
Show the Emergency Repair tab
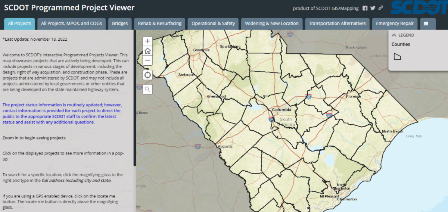click(x=395, y=24)
